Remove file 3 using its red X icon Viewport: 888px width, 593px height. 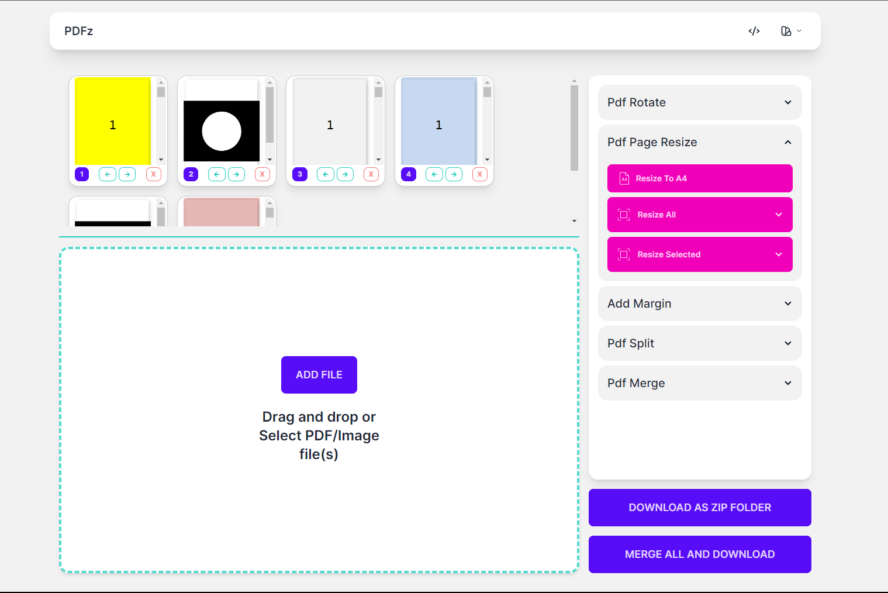coord(371,174)
